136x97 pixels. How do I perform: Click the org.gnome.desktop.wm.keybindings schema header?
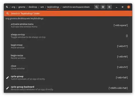[24, 18]
